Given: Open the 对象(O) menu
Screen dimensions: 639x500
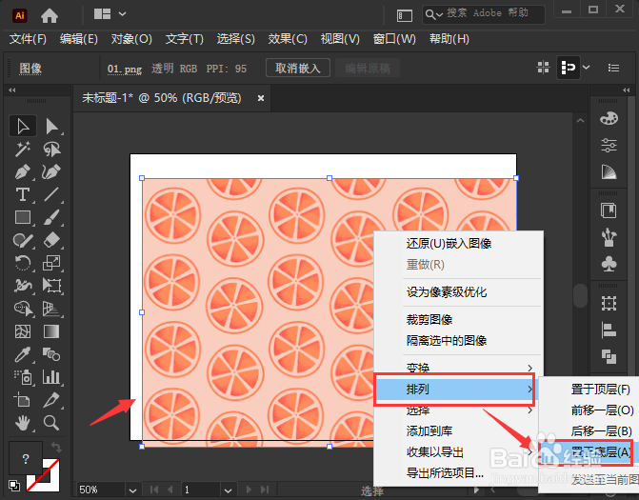Looking at the screenshot, I should coord(131,39).
